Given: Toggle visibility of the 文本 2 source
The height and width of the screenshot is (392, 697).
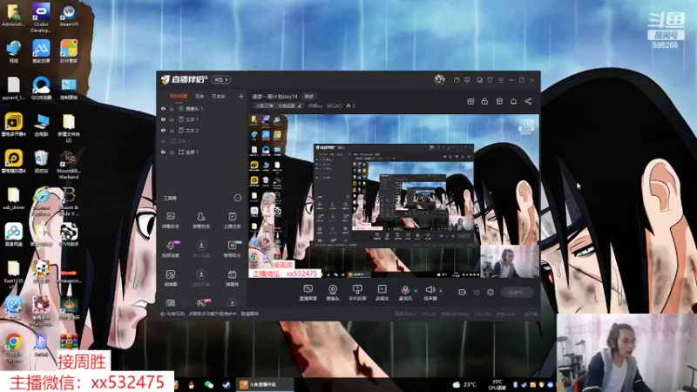Looking at the screenshot, I should click(x=163, y=130).
